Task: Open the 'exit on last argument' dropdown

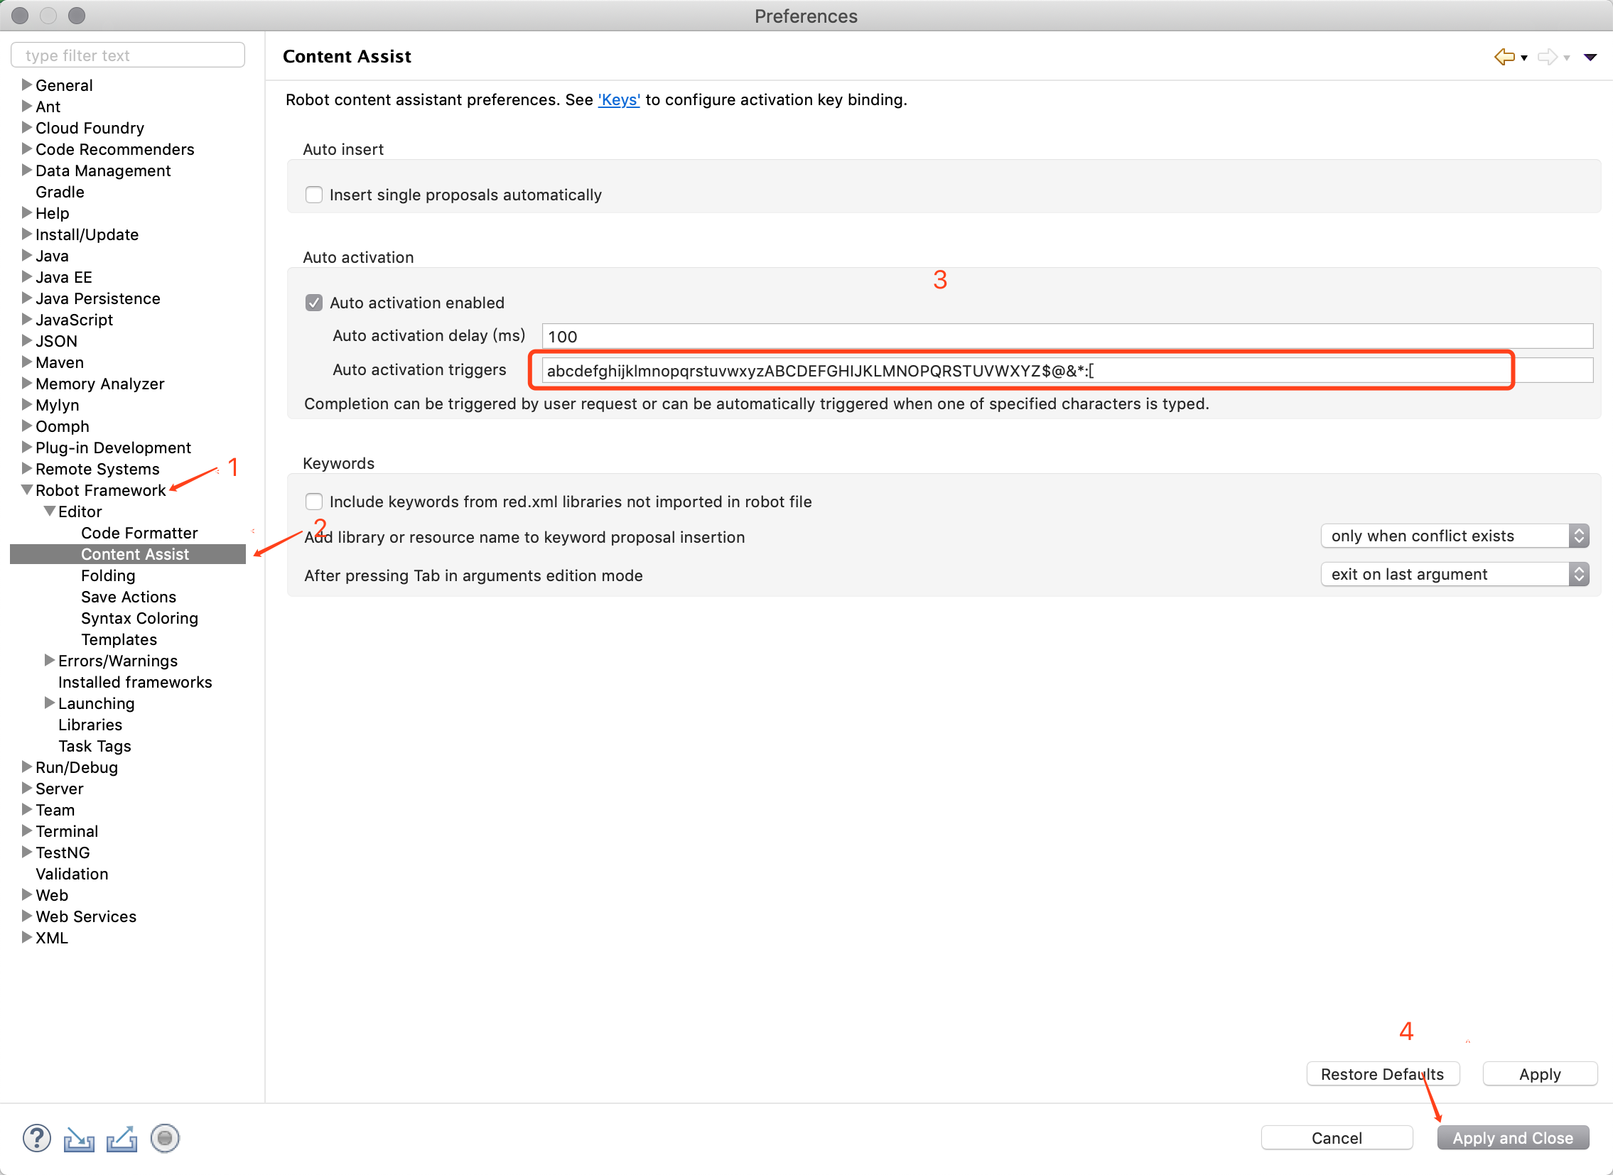Action: pyautogui.click(x=1454, y=574)
